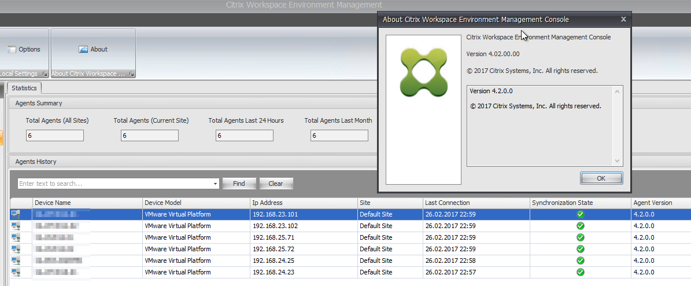This screenshot has height=286, width=691.
Task: Click the Citrix logo in About dialog
Action: [423, 73]
